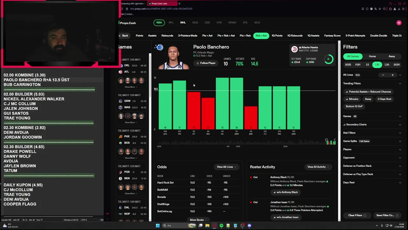Screen dimensions: 408x230
Task: Select the H2H range filter
Action: 358,65
